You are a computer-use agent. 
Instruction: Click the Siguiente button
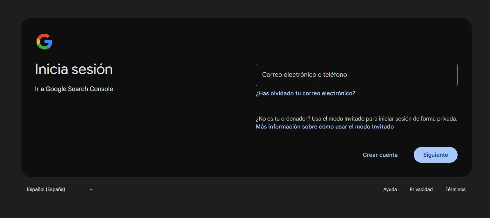click(436, 155)
